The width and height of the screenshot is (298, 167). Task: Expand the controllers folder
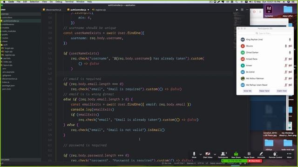coord(7,18)
